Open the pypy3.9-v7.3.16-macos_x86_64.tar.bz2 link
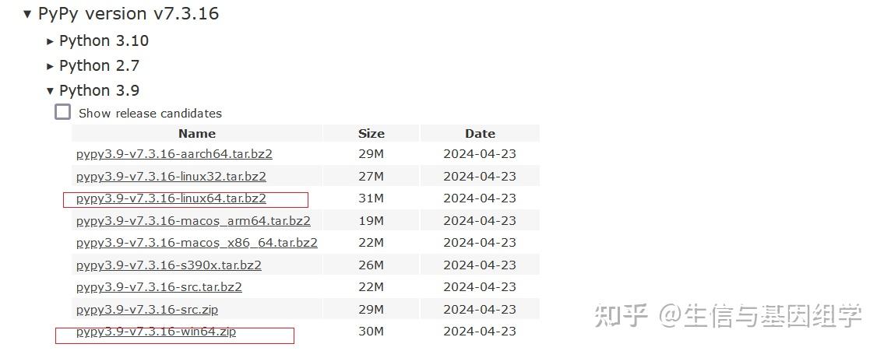 coord(197,243)
